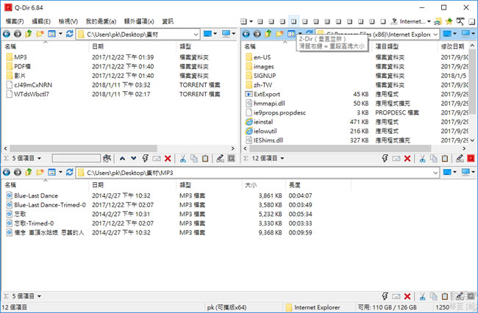Click the edit pencil icon in top-left status bar
Viewport: 478px width, 313px height.
[x=220, y=158]
